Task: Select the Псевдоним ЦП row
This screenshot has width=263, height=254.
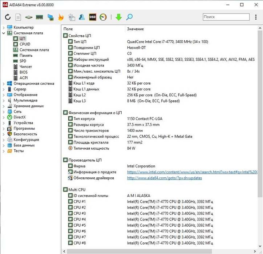Action: 159,48
